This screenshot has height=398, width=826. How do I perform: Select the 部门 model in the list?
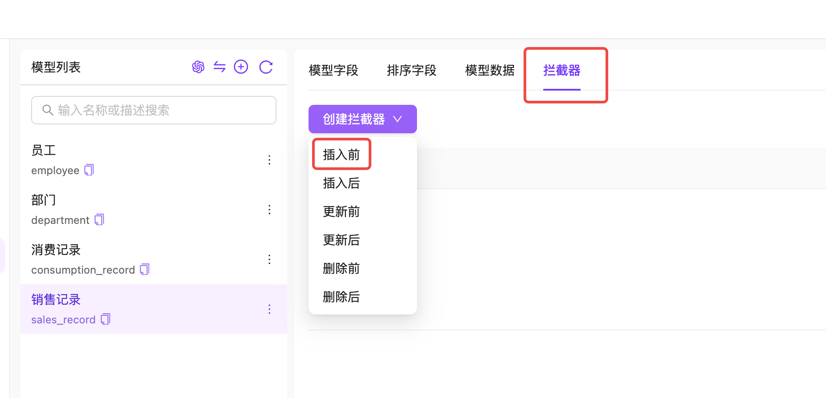[154, 210]
